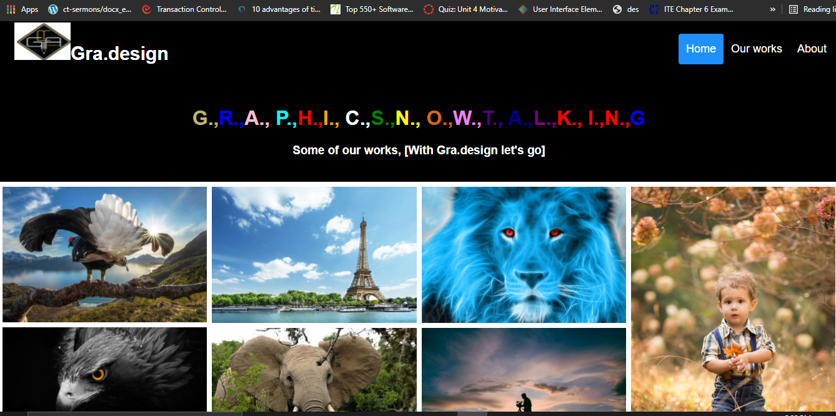
Task: Open the ITE Chapter 6 Exam... bookmark
Action: [692, 9]
